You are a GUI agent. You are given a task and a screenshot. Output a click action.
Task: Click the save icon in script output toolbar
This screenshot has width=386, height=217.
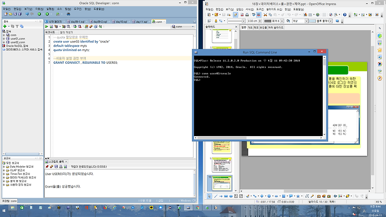click(56, 167)
